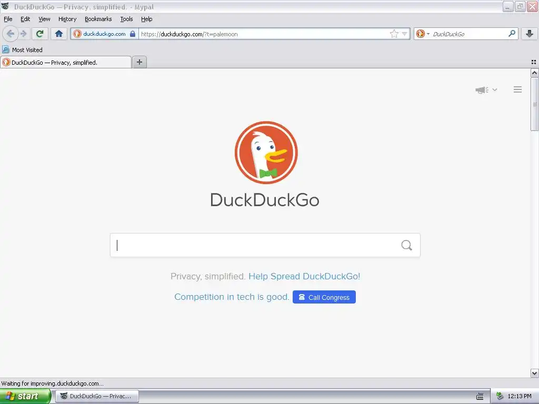This screenshot has width=539, height=404.
Task: Click the scrollbar down arrow
Action: (x=535, y=373)
